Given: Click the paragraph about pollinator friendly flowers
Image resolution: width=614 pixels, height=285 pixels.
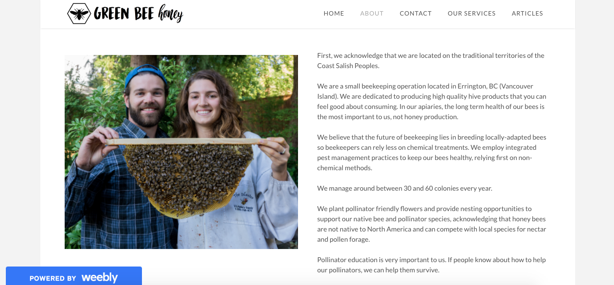Looking at the screenshot, I should coord(432,224).
